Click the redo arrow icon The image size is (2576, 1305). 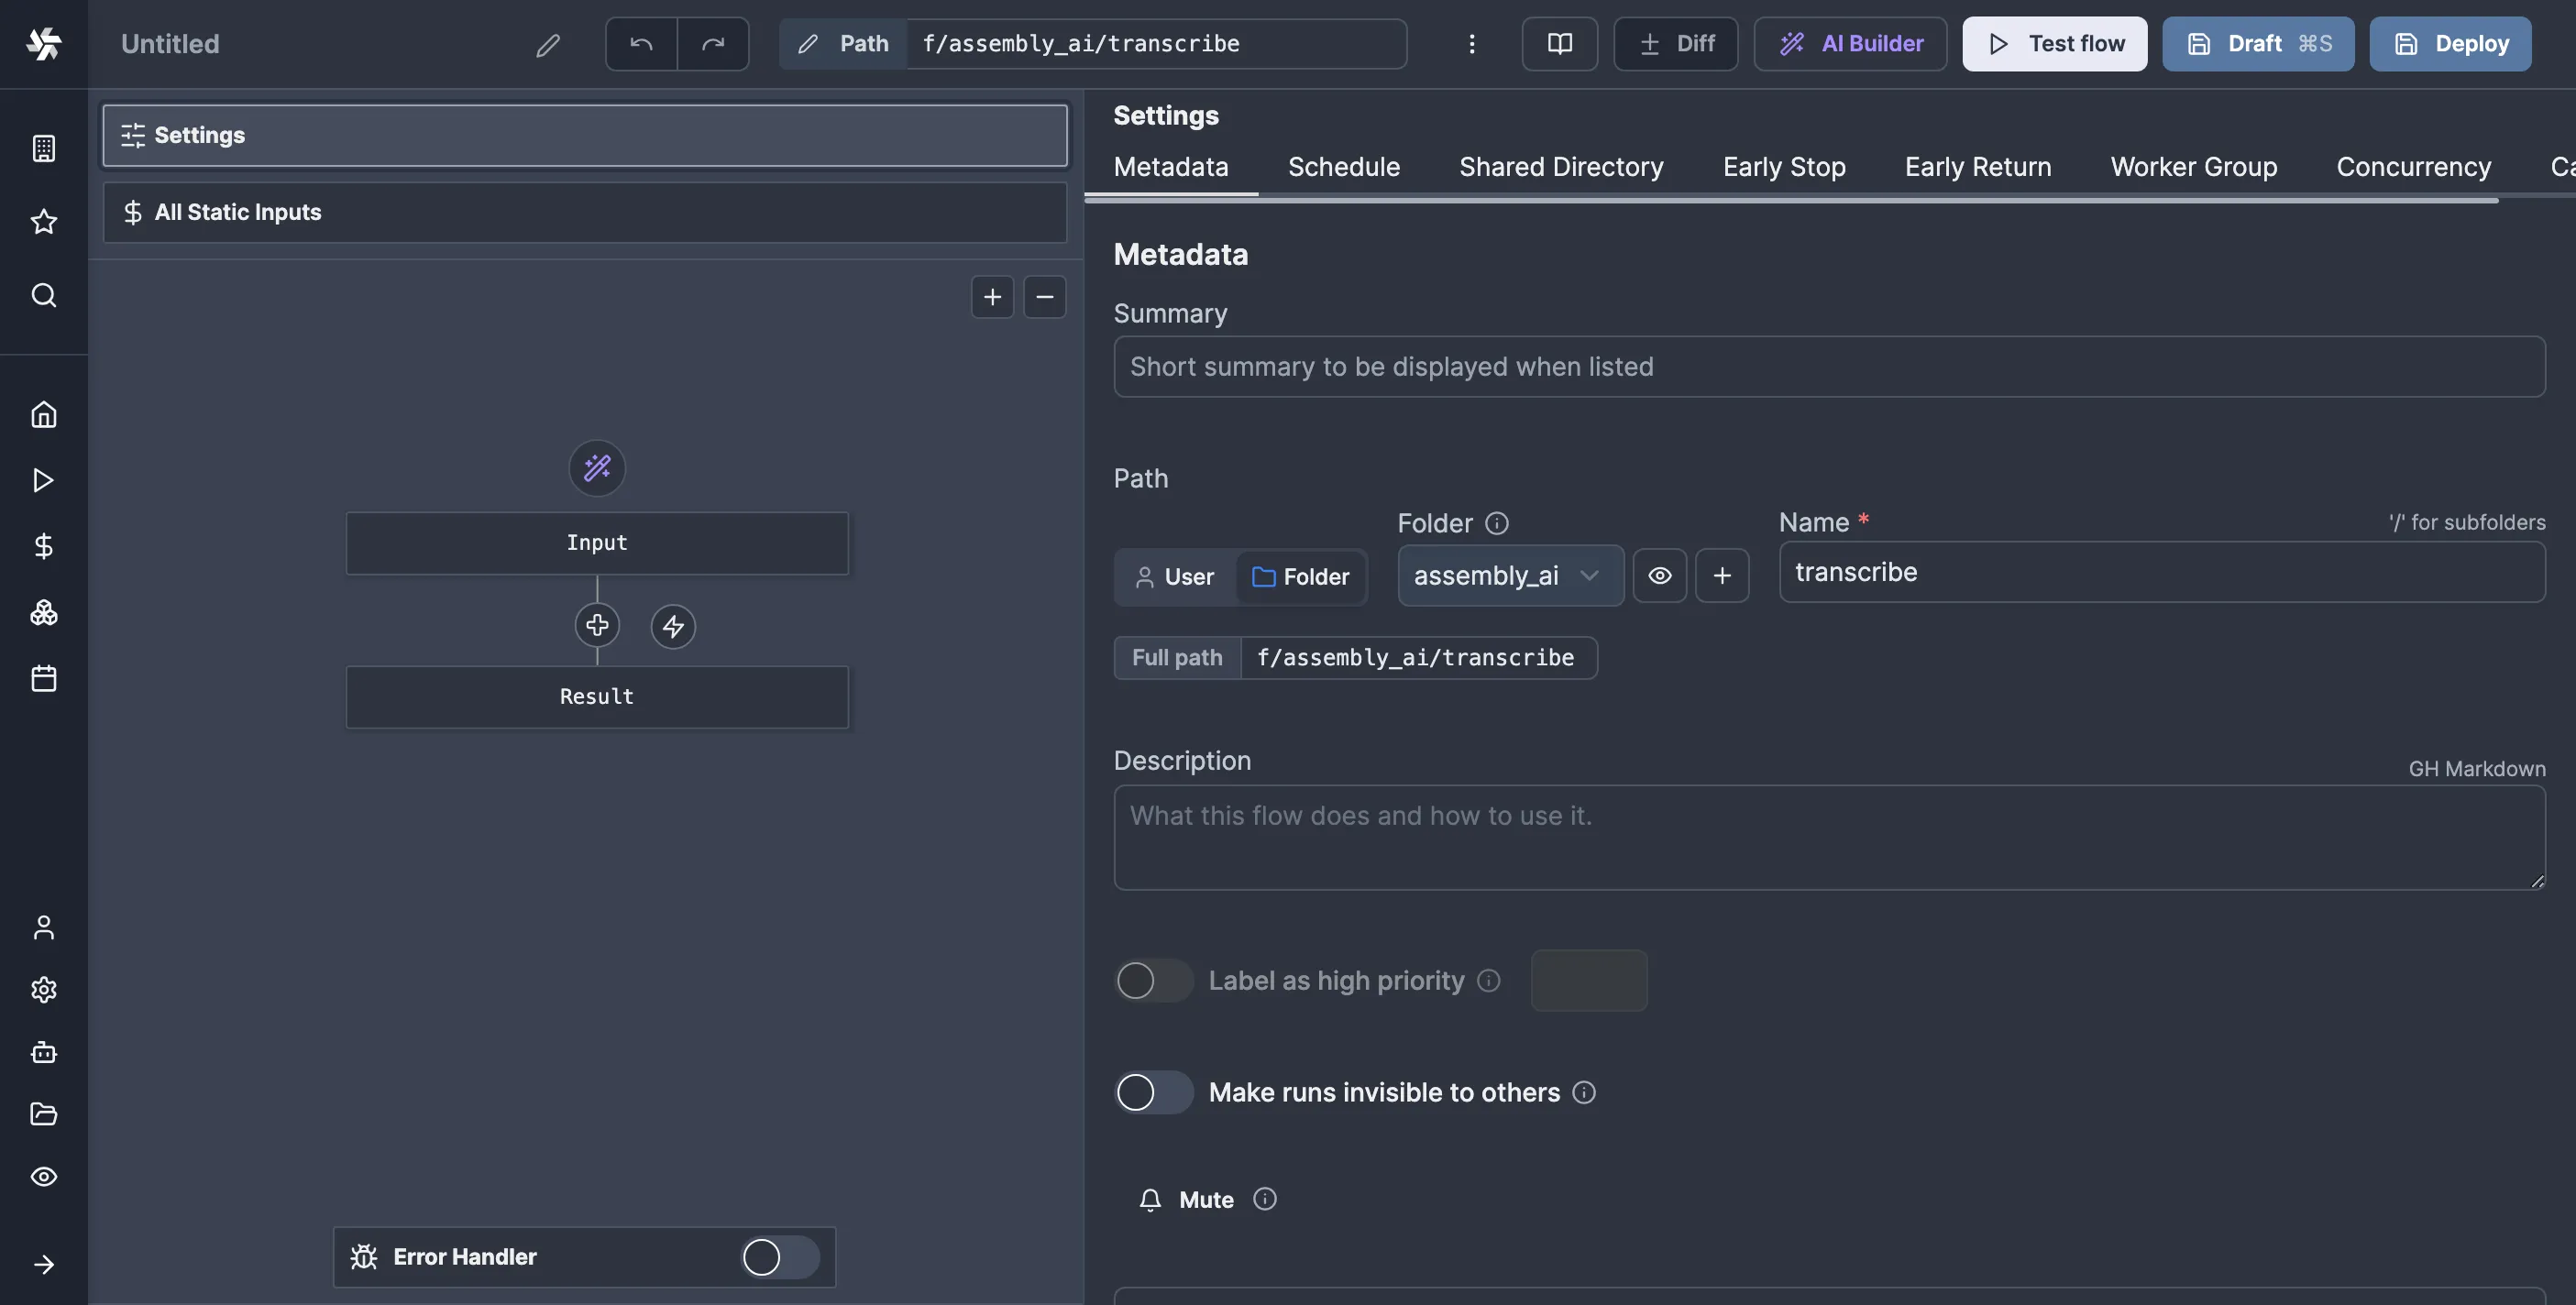713,44
